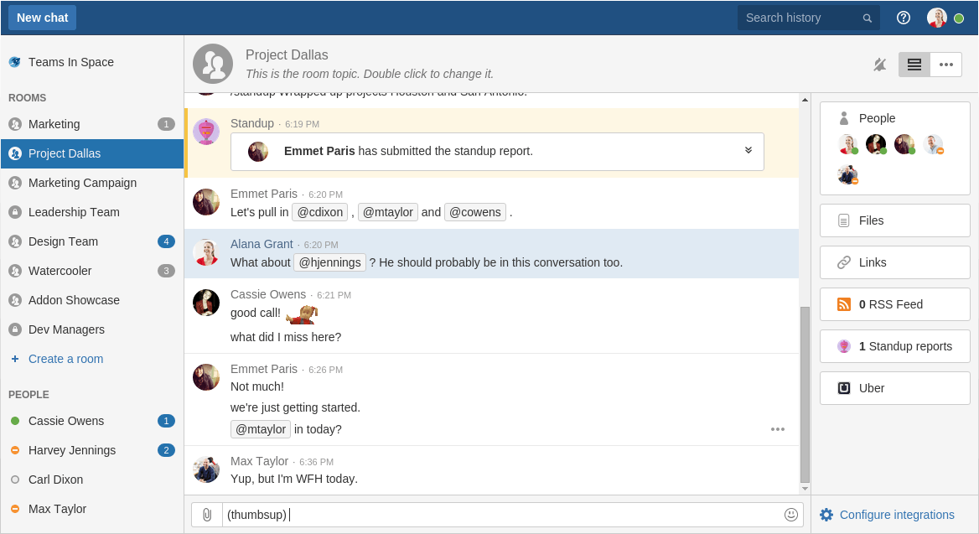Image resolution: width=979 pixels, height=534 pixels.
Task: Click the Standup bot avatar
Action: point(206,132)
